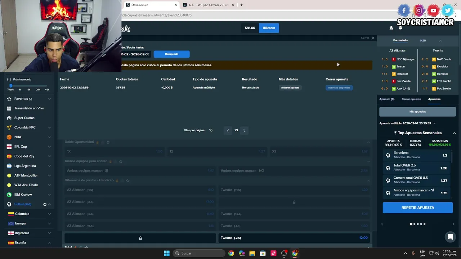Click the Transmisión en Vivo clapperboard icon
The height and width of the screenshot is (259, 461).
point(9,108)
